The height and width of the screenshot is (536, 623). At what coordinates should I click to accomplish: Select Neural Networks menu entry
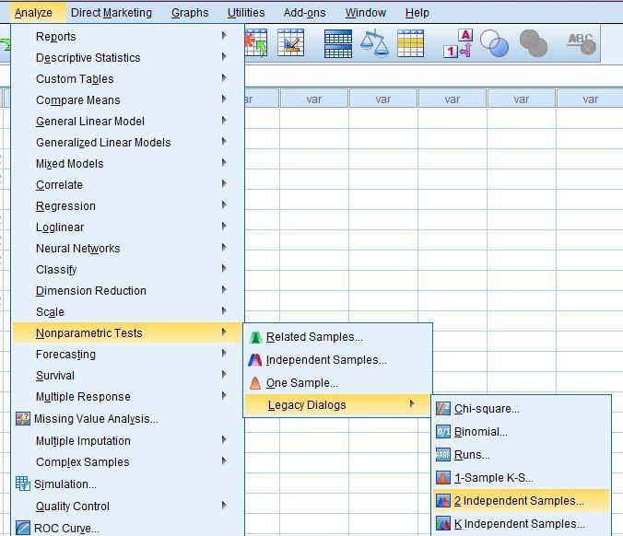[128, 248]
